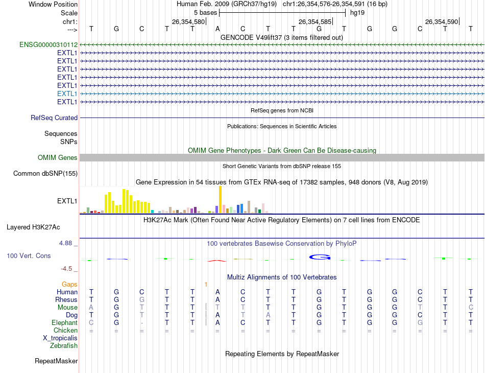Open Short Genetic Variants from dbSNP title
The width and height of the screenshot is (485, 373).
(282, 166)
